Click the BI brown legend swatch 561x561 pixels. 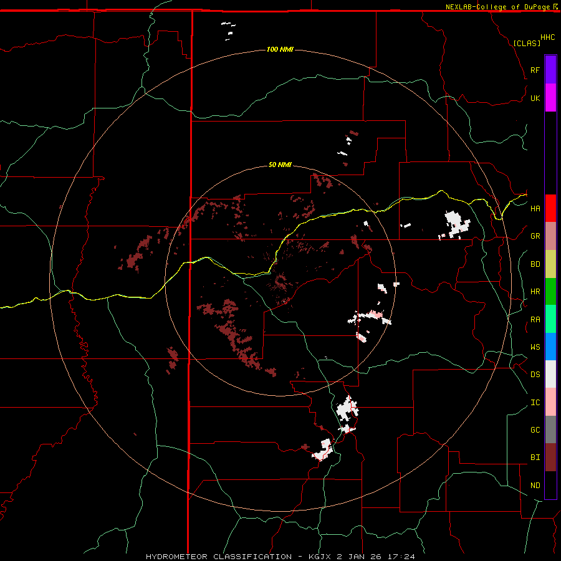click(x=550, y=458)
